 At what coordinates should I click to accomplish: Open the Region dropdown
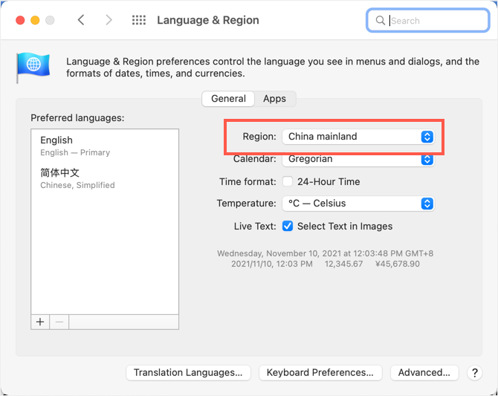[357, 137]
